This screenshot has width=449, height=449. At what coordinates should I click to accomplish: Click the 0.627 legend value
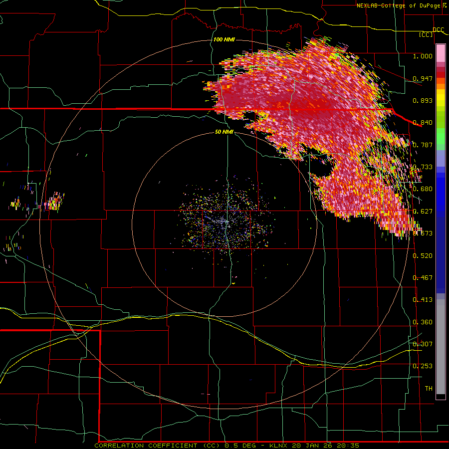point(423,212)
